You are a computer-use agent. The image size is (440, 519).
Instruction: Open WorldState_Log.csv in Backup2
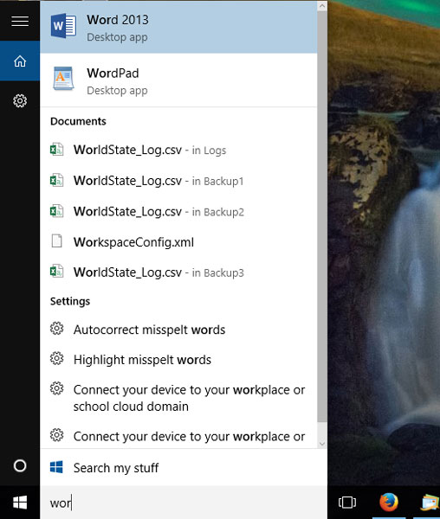[x=178, y=212]
